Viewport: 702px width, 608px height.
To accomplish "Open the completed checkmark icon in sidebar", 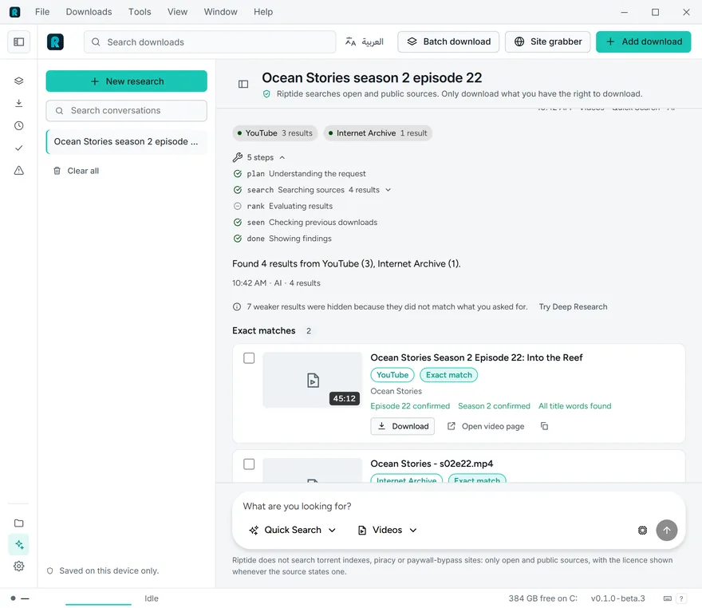I will 19,148.
